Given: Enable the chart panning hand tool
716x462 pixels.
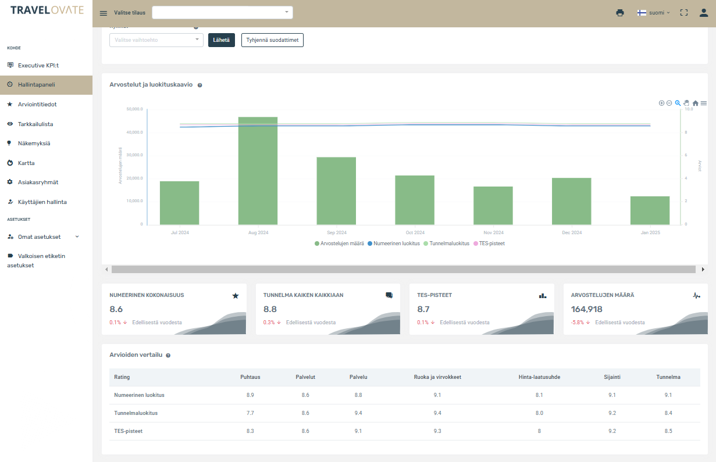Looking at the screenshot, I should (686, 103).
